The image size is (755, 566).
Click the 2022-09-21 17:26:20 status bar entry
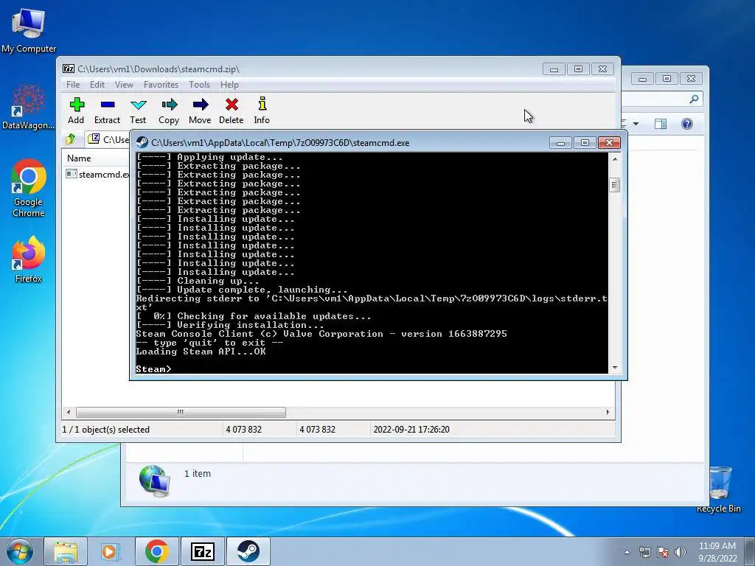[x=411, y=430]
